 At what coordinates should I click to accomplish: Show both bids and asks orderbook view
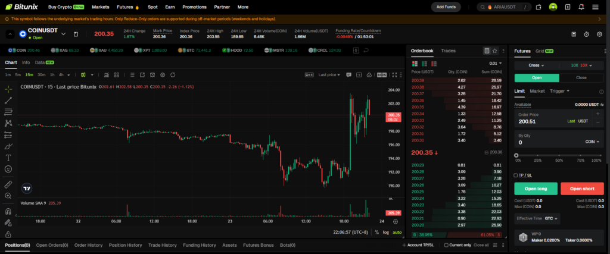pos(415,63)
